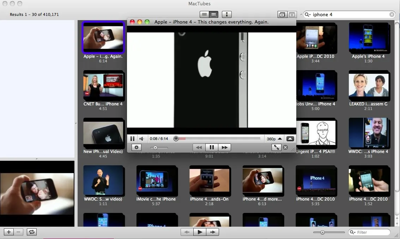Image resolution: width=400 pixels, height=239 pixels.
Task: Select 'CNET Bu... iPhone 4' thumbnail
Action: click(x=103, y=86)
